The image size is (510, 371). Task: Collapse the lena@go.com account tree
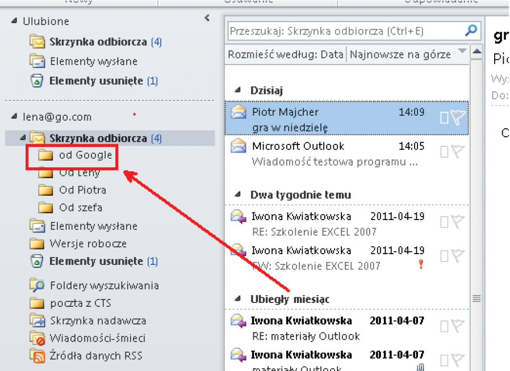tap(14, 117)
